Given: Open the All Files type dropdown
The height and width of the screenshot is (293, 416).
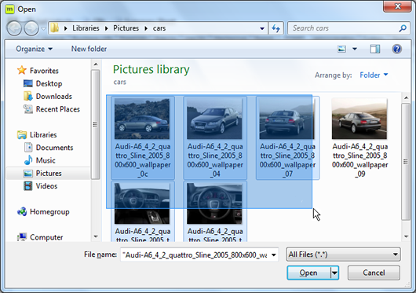Looking at the screenshot, I should tap(343, 255).
